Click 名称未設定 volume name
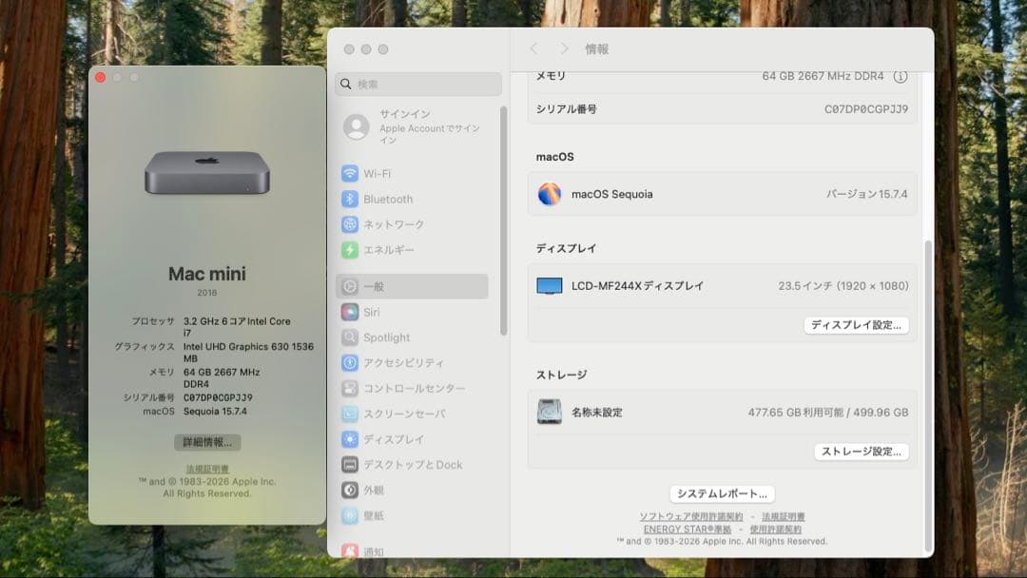This screenshot has width=1027, height=578. [x=596, y=413]
